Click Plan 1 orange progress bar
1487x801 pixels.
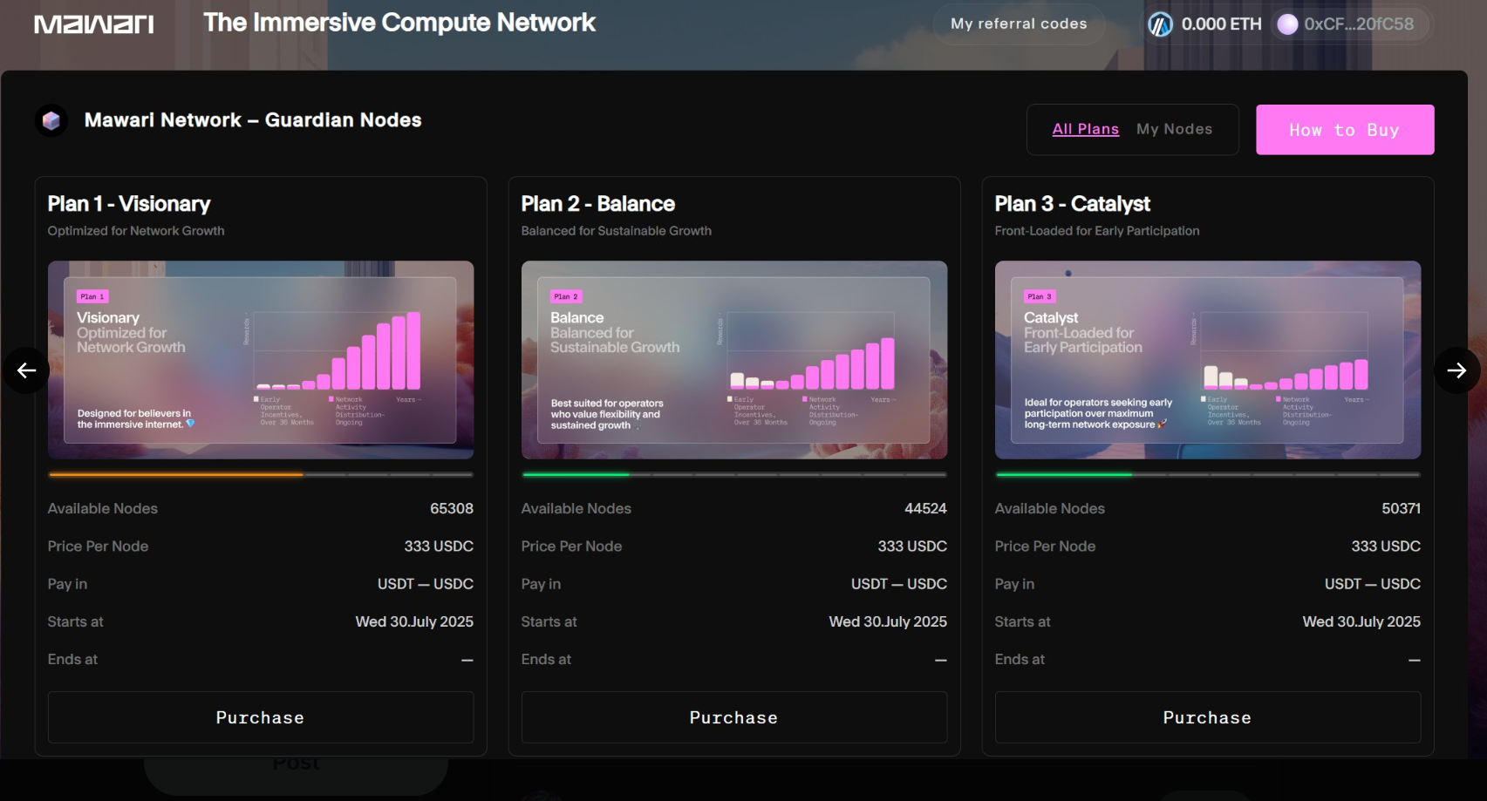pos(261,475)
